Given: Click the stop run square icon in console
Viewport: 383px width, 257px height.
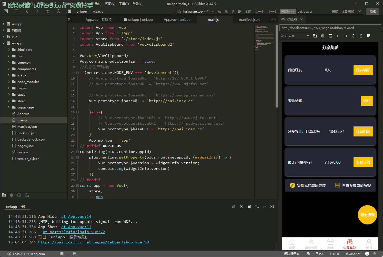Looking at the screenshot, I should [249, 207].
